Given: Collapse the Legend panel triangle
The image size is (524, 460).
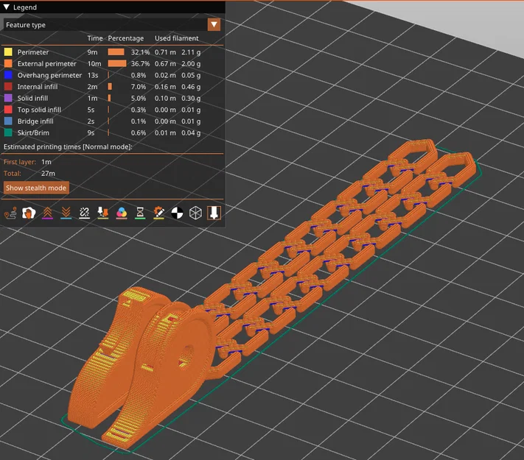Looking at the screenshot, I should (x=7, y=7).
